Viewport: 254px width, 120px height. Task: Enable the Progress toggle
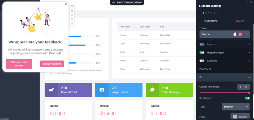[202, 44]
